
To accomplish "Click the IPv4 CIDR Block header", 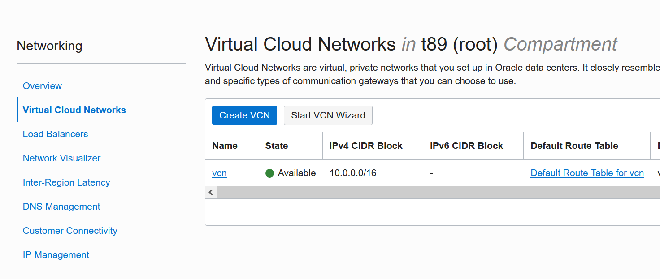I will point(366,146).
